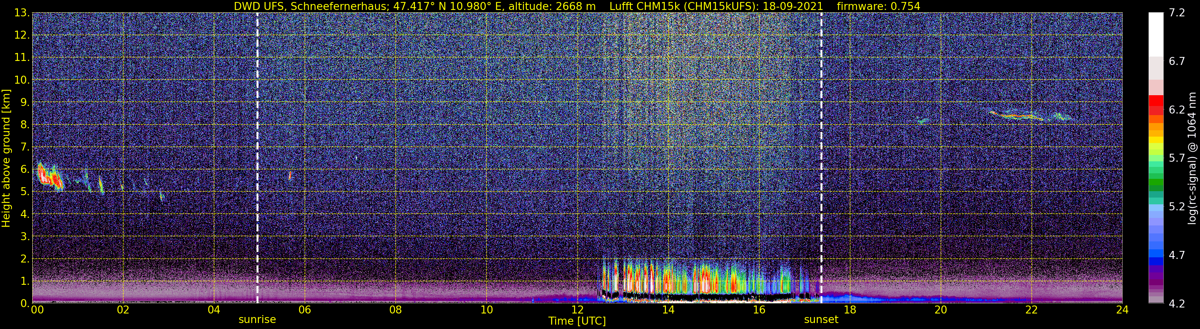This screenshot has width=1200, height=329.
Task: Click the colorbar value 7.2
Action: 1177,13
